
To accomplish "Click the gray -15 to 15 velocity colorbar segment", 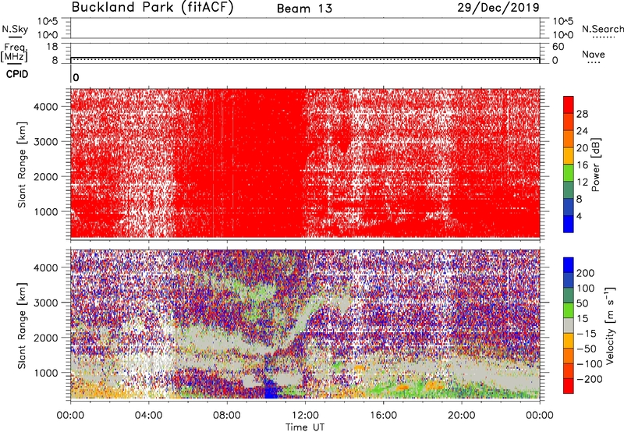I will [x=569, y=325].
